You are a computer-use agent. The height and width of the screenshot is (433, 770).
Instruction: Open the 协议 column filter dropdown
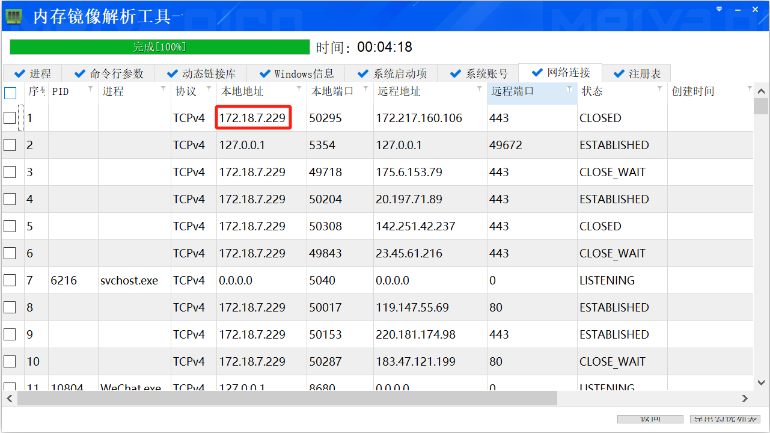point(209,89)
